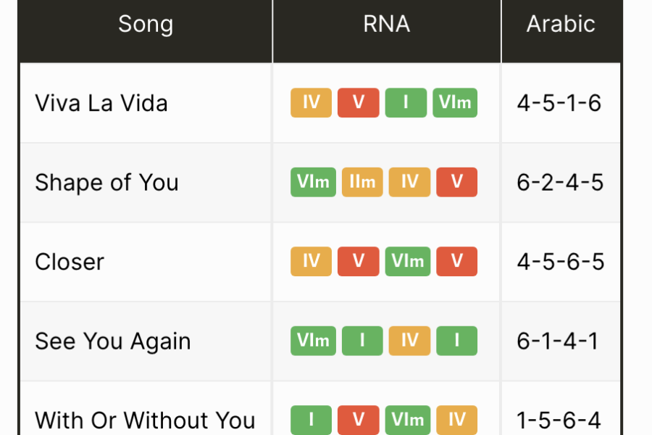Click orange IV badge in Closer row
Image resolution: width=652 pixels, height=435 pixels.
(311, 262)
